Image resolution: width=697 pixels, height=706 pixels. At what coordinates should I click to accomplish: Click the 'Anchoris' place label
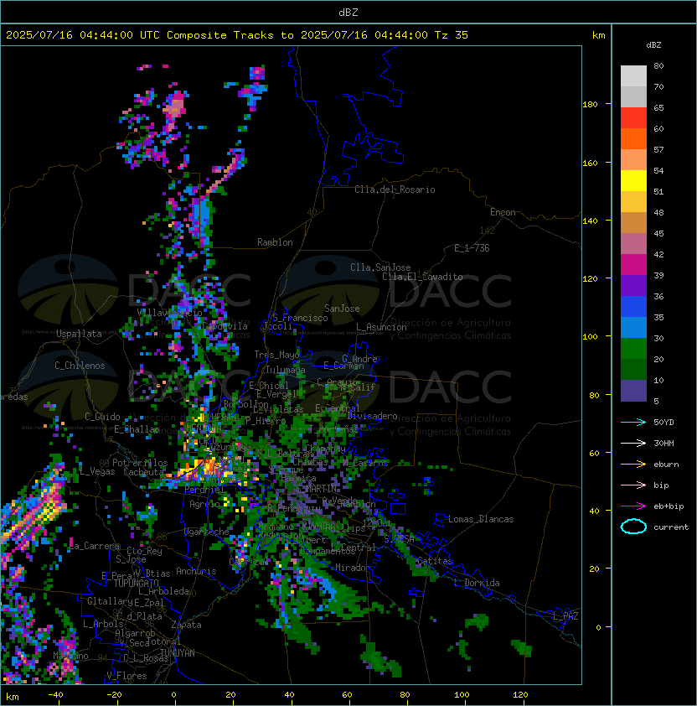pos(196,571)
